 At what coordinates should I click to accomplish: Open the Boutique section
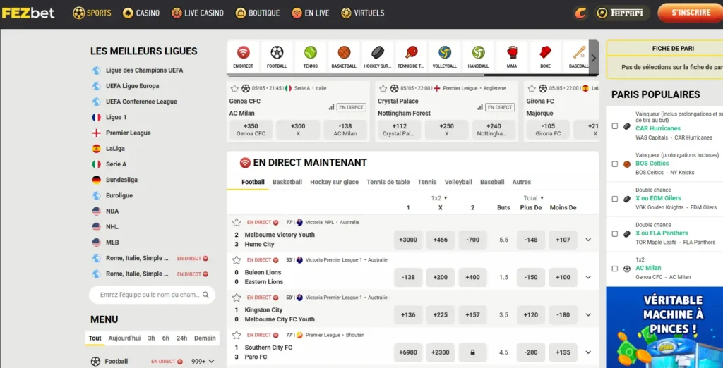[258, 13]
